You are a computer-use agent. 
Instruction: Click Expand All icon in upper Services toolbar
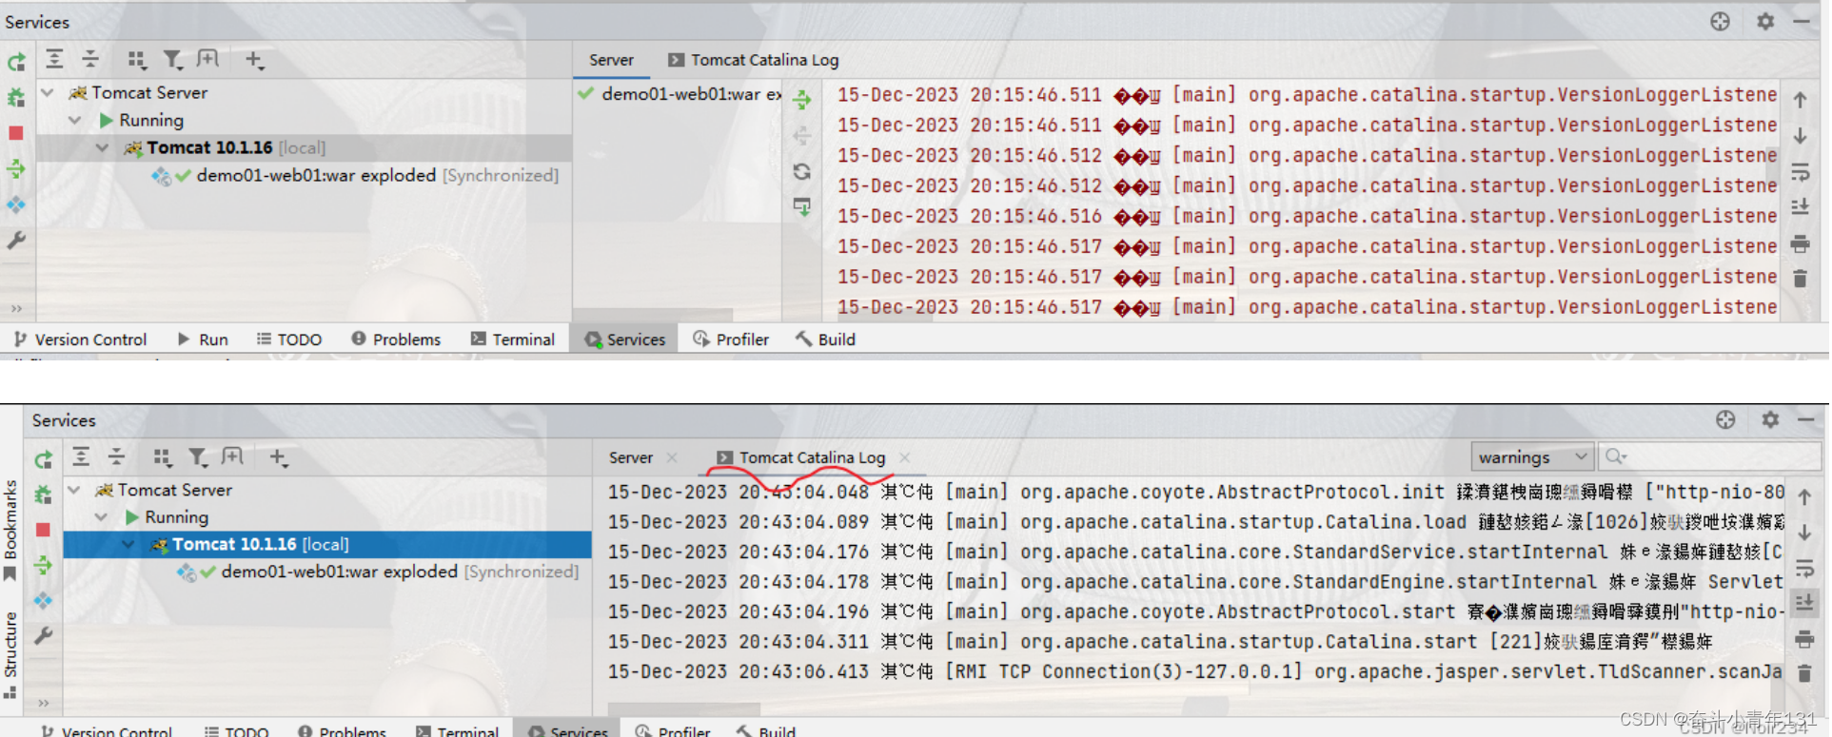(x=55, y=60)
